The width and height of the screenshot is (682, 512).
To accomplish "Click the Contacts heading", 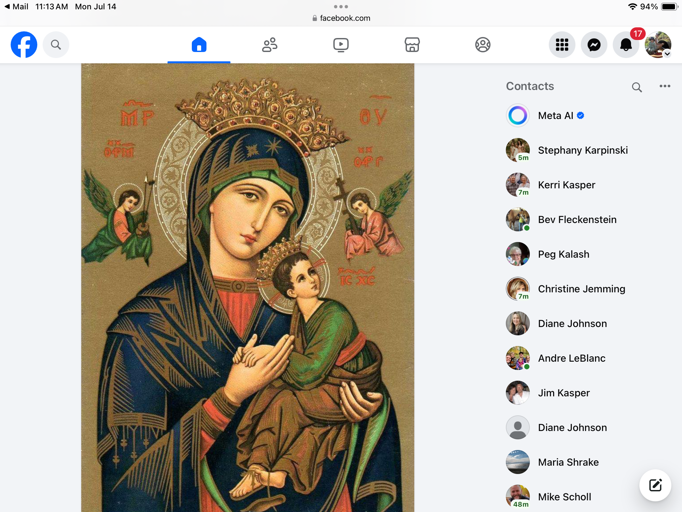I will [x=530, y=86].
